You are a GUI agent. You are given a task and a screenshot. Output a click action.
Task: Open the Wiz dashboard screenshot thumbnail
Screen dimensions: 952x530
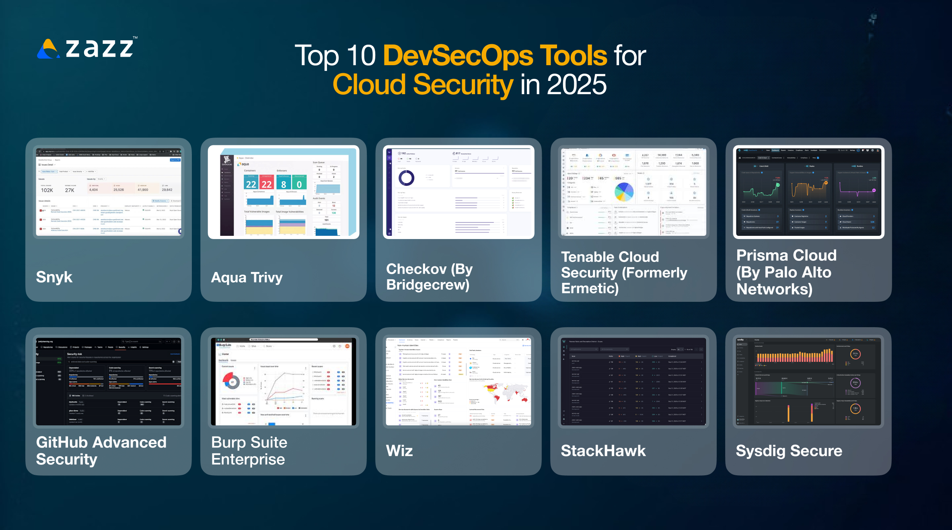click(x=459, y=381)
